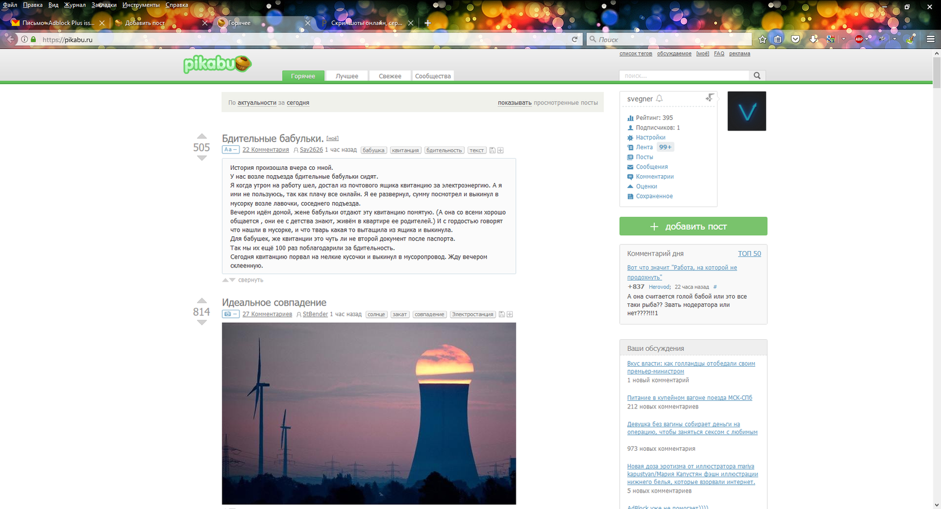Go back with the browser back arrow

(x=10, y=39)
